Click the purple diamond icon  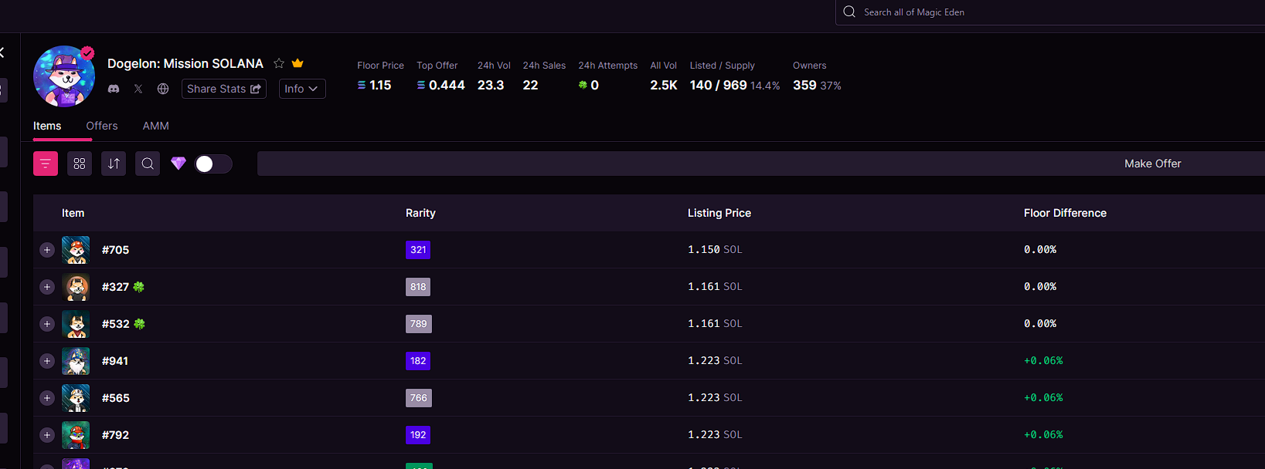179,164
